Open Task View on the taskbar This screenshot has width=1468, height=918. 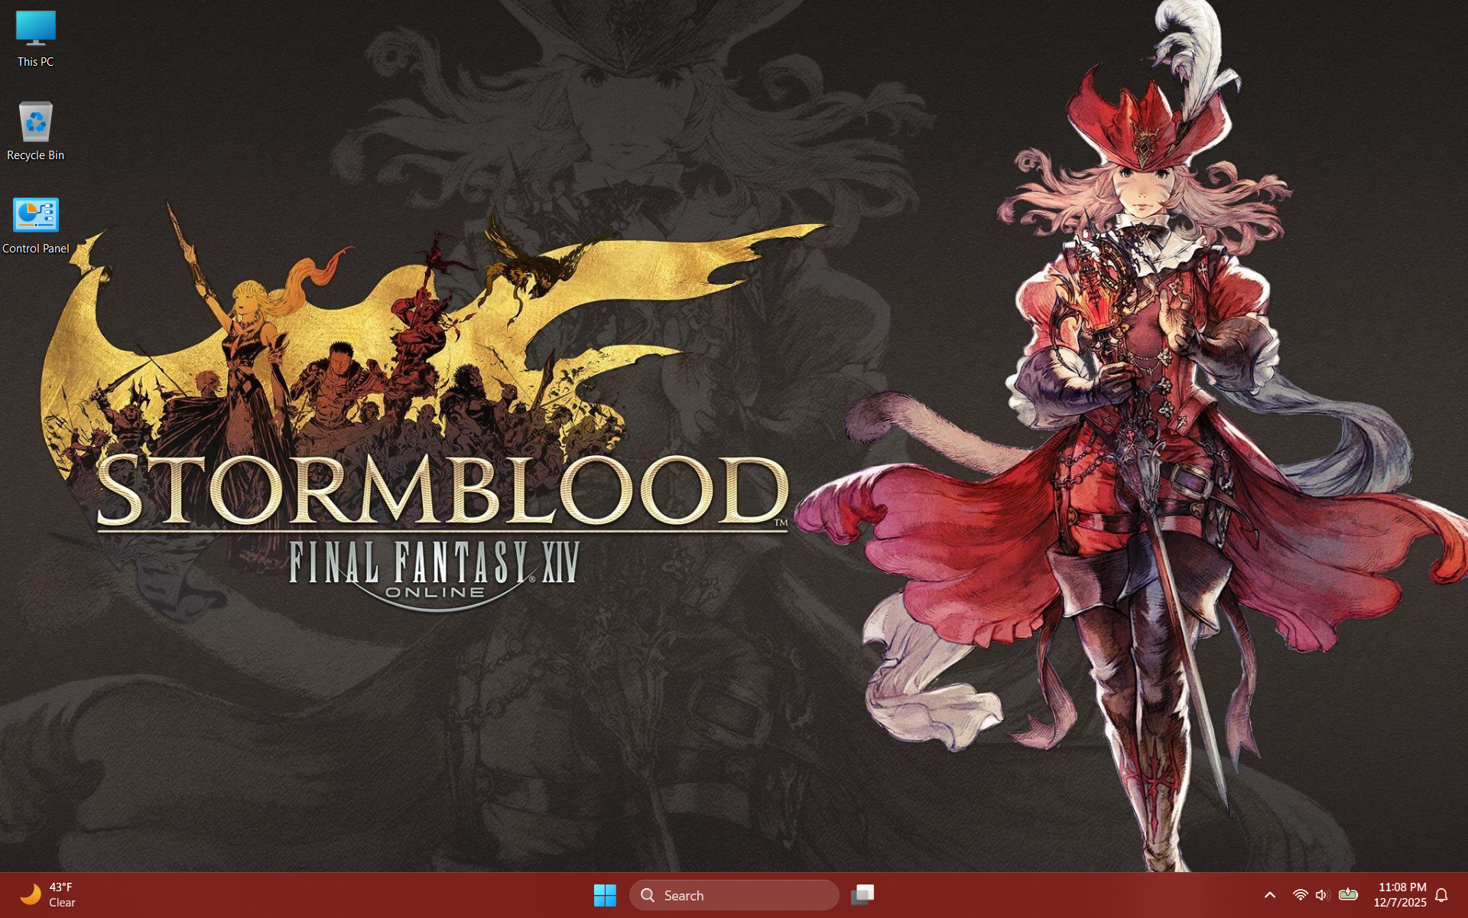(x=862, y=894)
